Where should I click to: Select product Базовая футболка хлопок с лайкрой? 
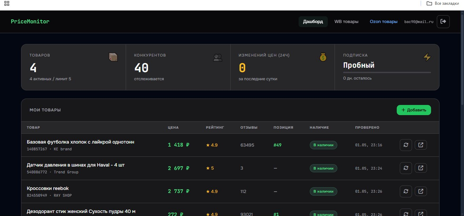[81, 142]
